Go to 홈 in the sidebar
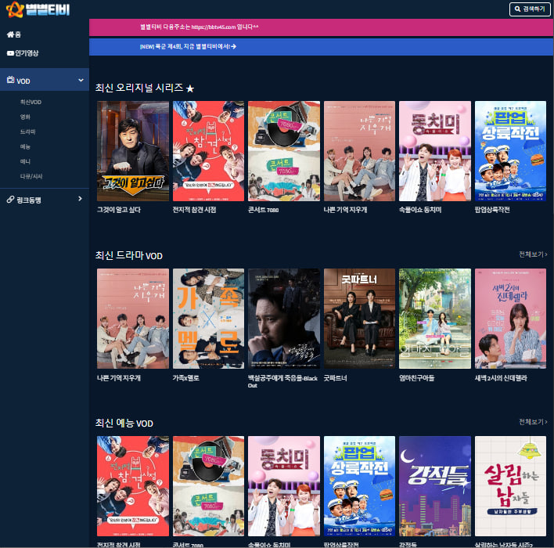 click(18, 34)
